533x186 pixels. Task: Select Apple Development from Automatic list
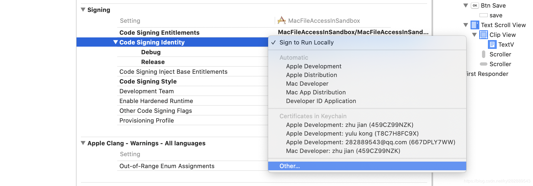(313, 66)
